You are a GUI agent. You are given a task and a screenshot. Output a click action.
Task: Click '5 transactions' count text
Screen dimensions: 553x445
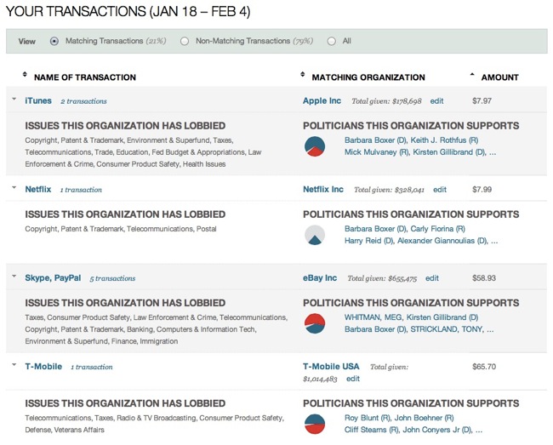[112, 278]
